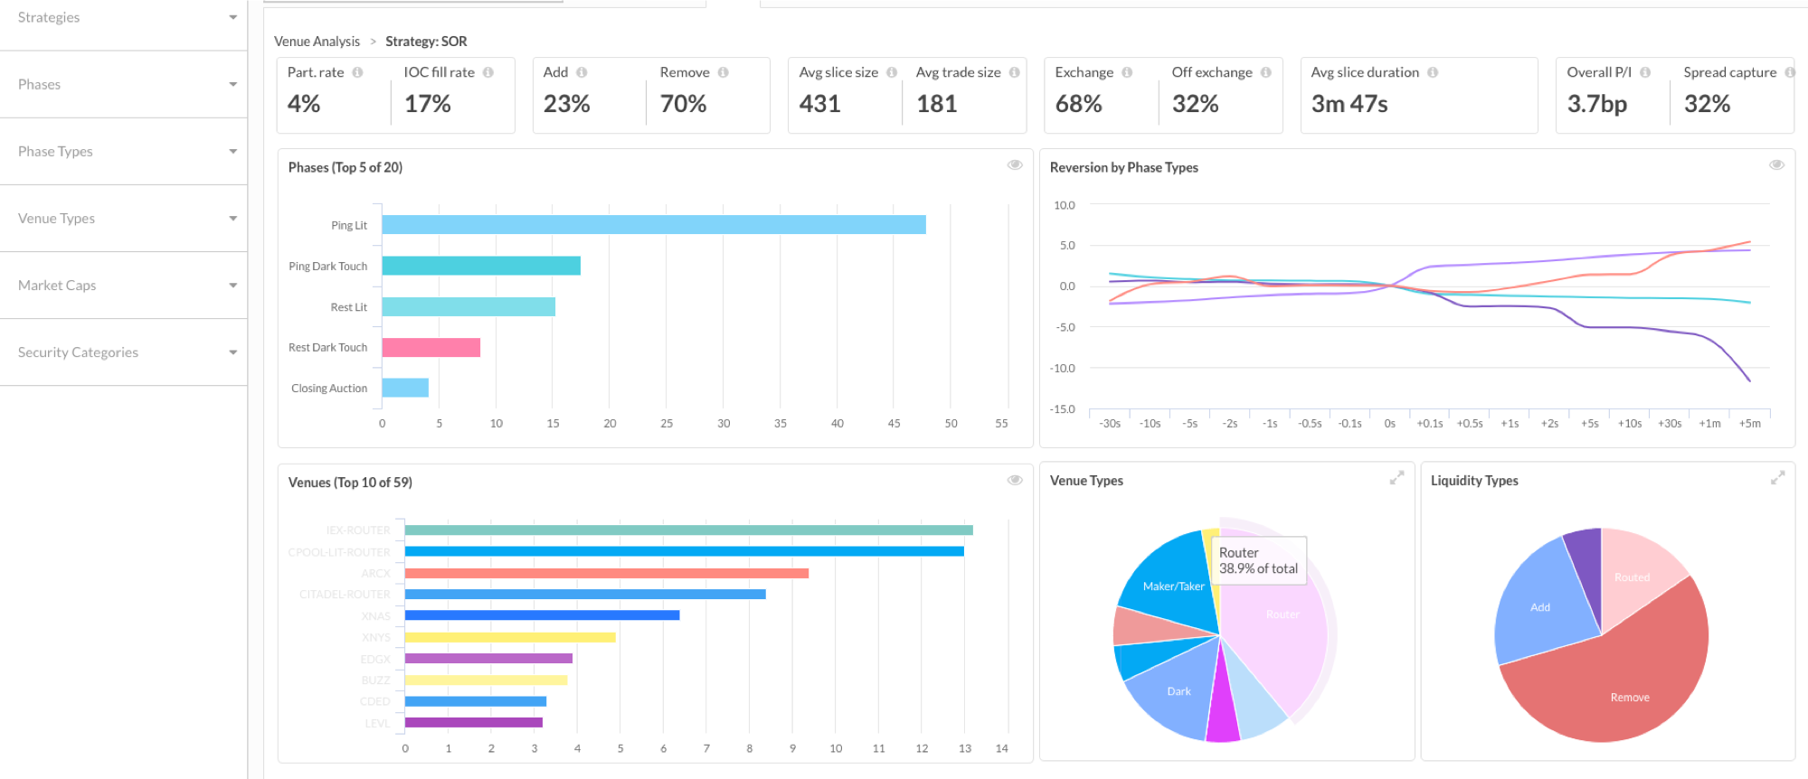Click the info icon next to Spread capture
Viewport: 1808px width, 779px height.
(1789, 72)
